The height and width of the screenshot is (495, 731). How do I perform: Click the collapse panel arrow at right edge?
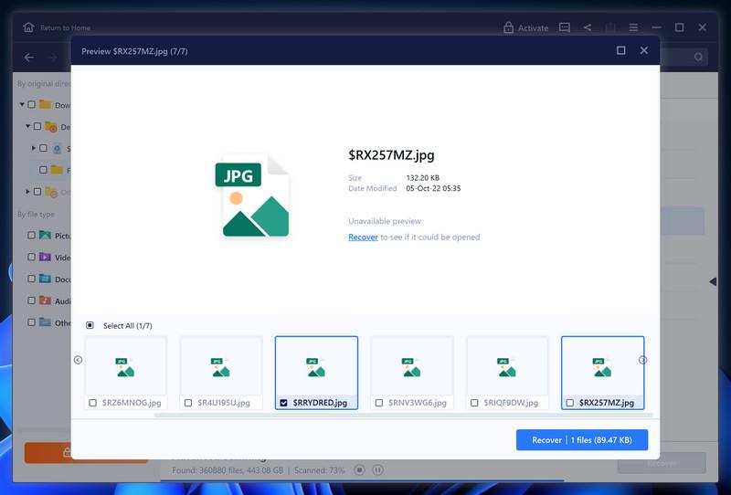pyautogui.click(x=713, y=281)
